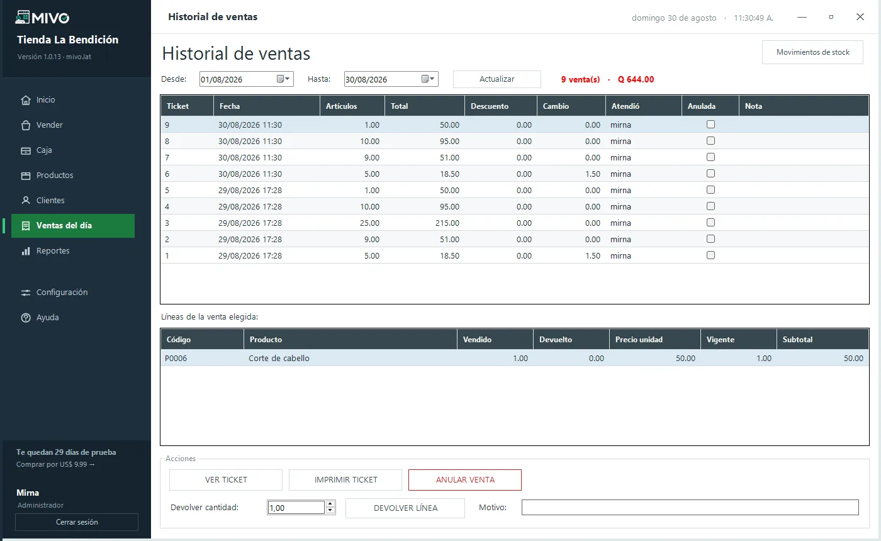
Task: Click the Clientes person icon
Action: pos(26,201)
